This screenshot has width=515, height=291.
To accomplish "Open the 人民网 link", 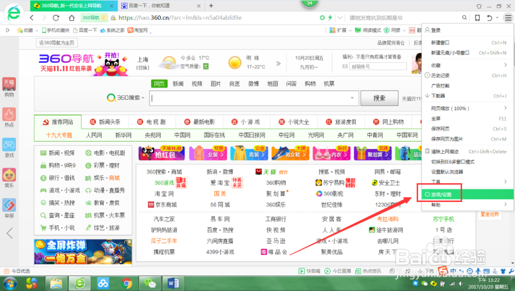I will (x=94, y=135).
